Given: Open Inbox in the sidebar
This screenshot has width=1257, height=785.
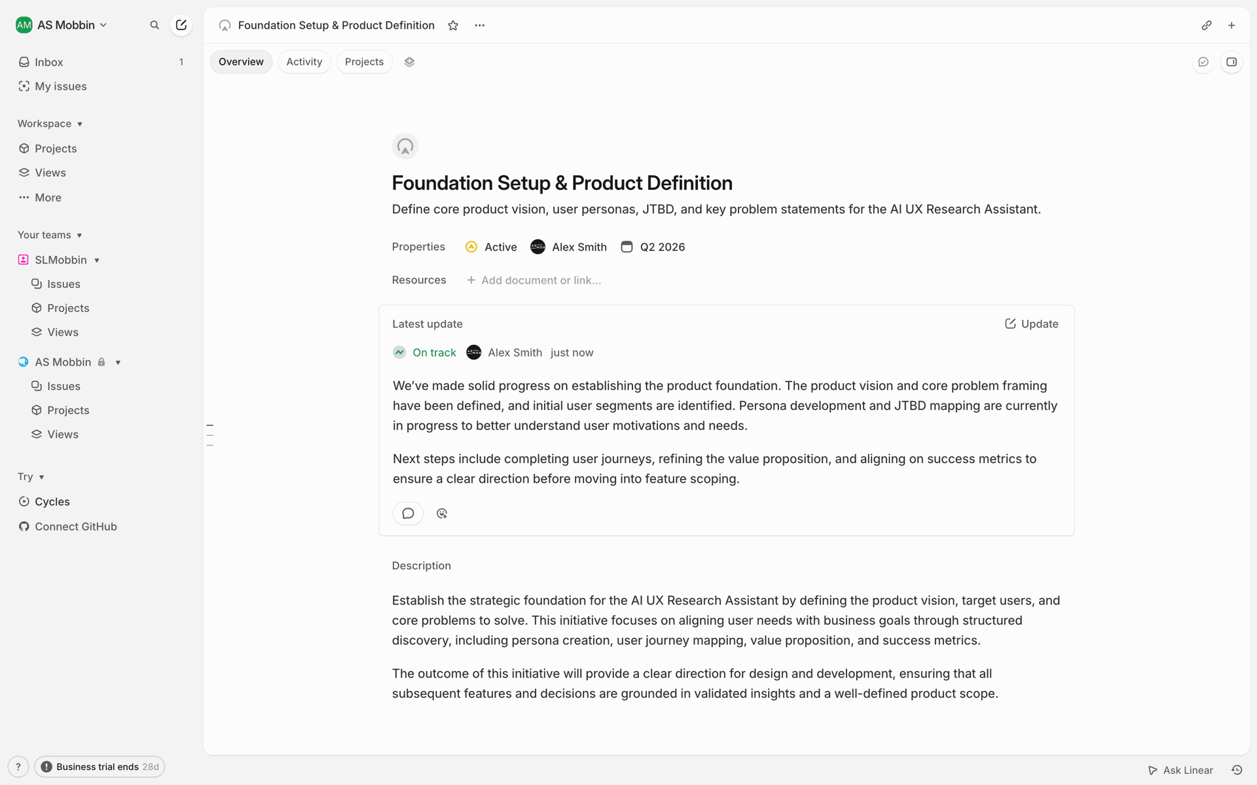Looking at the screenshot, I should 101,62.
